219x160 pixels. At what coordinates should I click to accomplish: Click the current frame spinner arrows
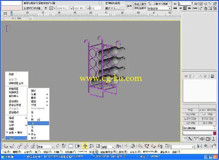click(x=192, y=4)
